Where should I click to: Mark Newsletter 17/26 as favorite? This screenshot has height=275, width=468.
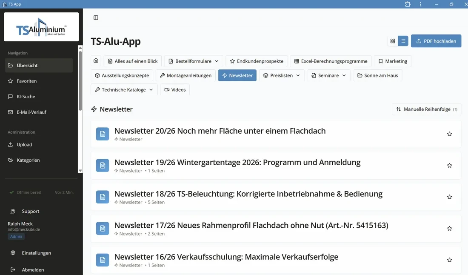click(x=450, y=229)
